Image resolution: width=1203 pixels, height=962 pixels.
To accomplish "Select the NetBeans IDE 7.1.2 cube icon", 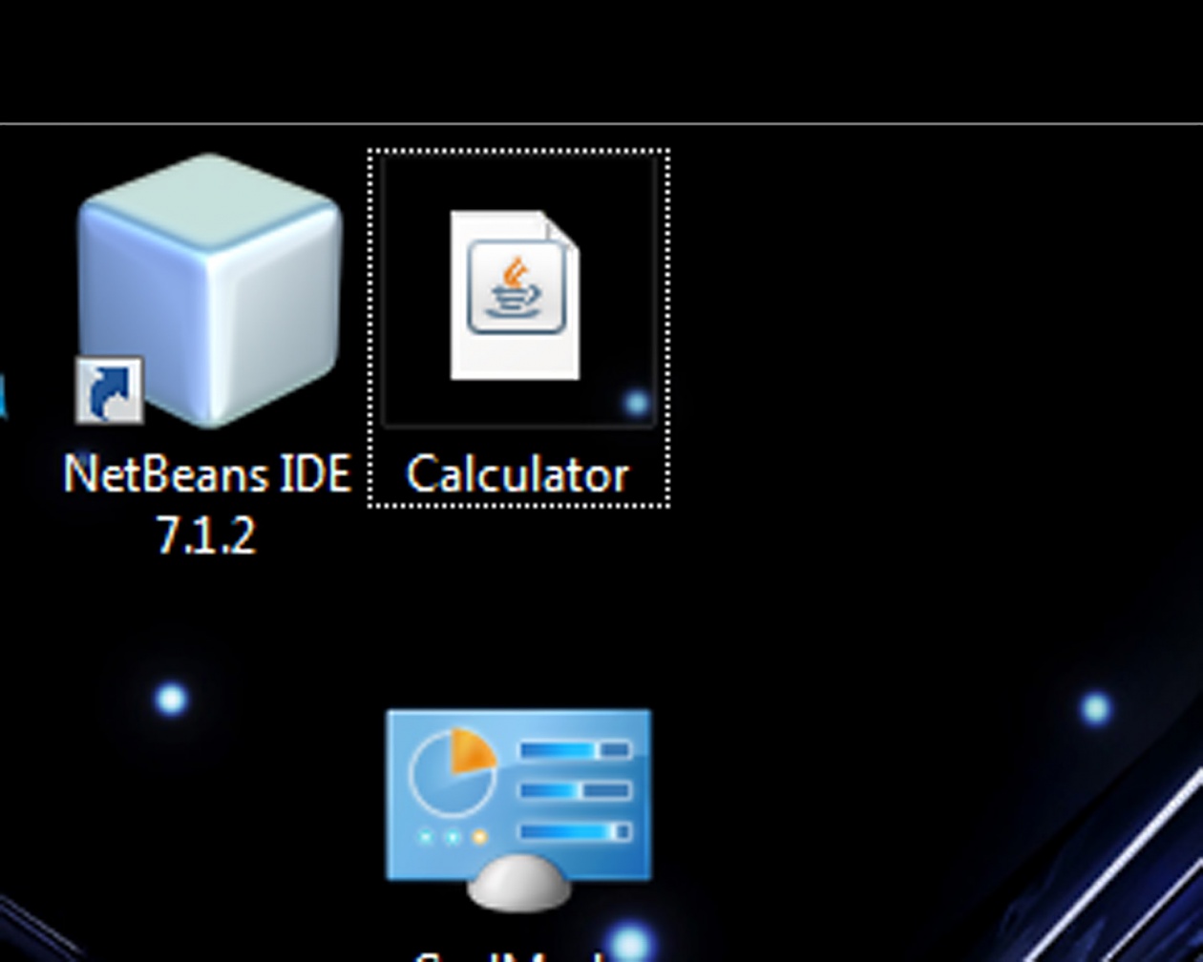I will coord(209,291).
